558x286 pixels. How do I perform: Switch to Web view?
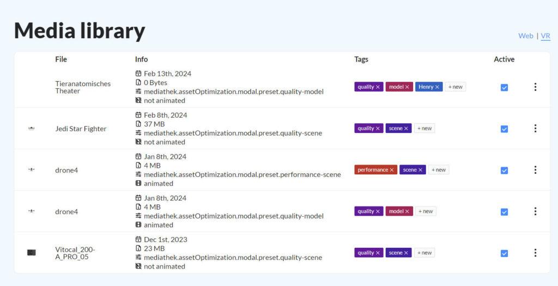526,35
